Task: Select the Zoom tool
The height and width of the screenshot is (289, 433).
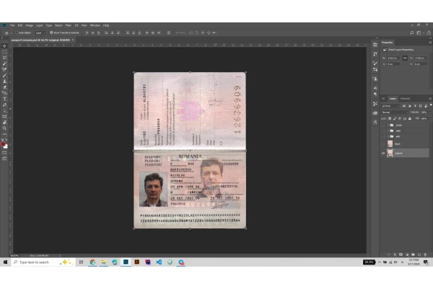Action: pyautogui.click(x=4, y=129)
